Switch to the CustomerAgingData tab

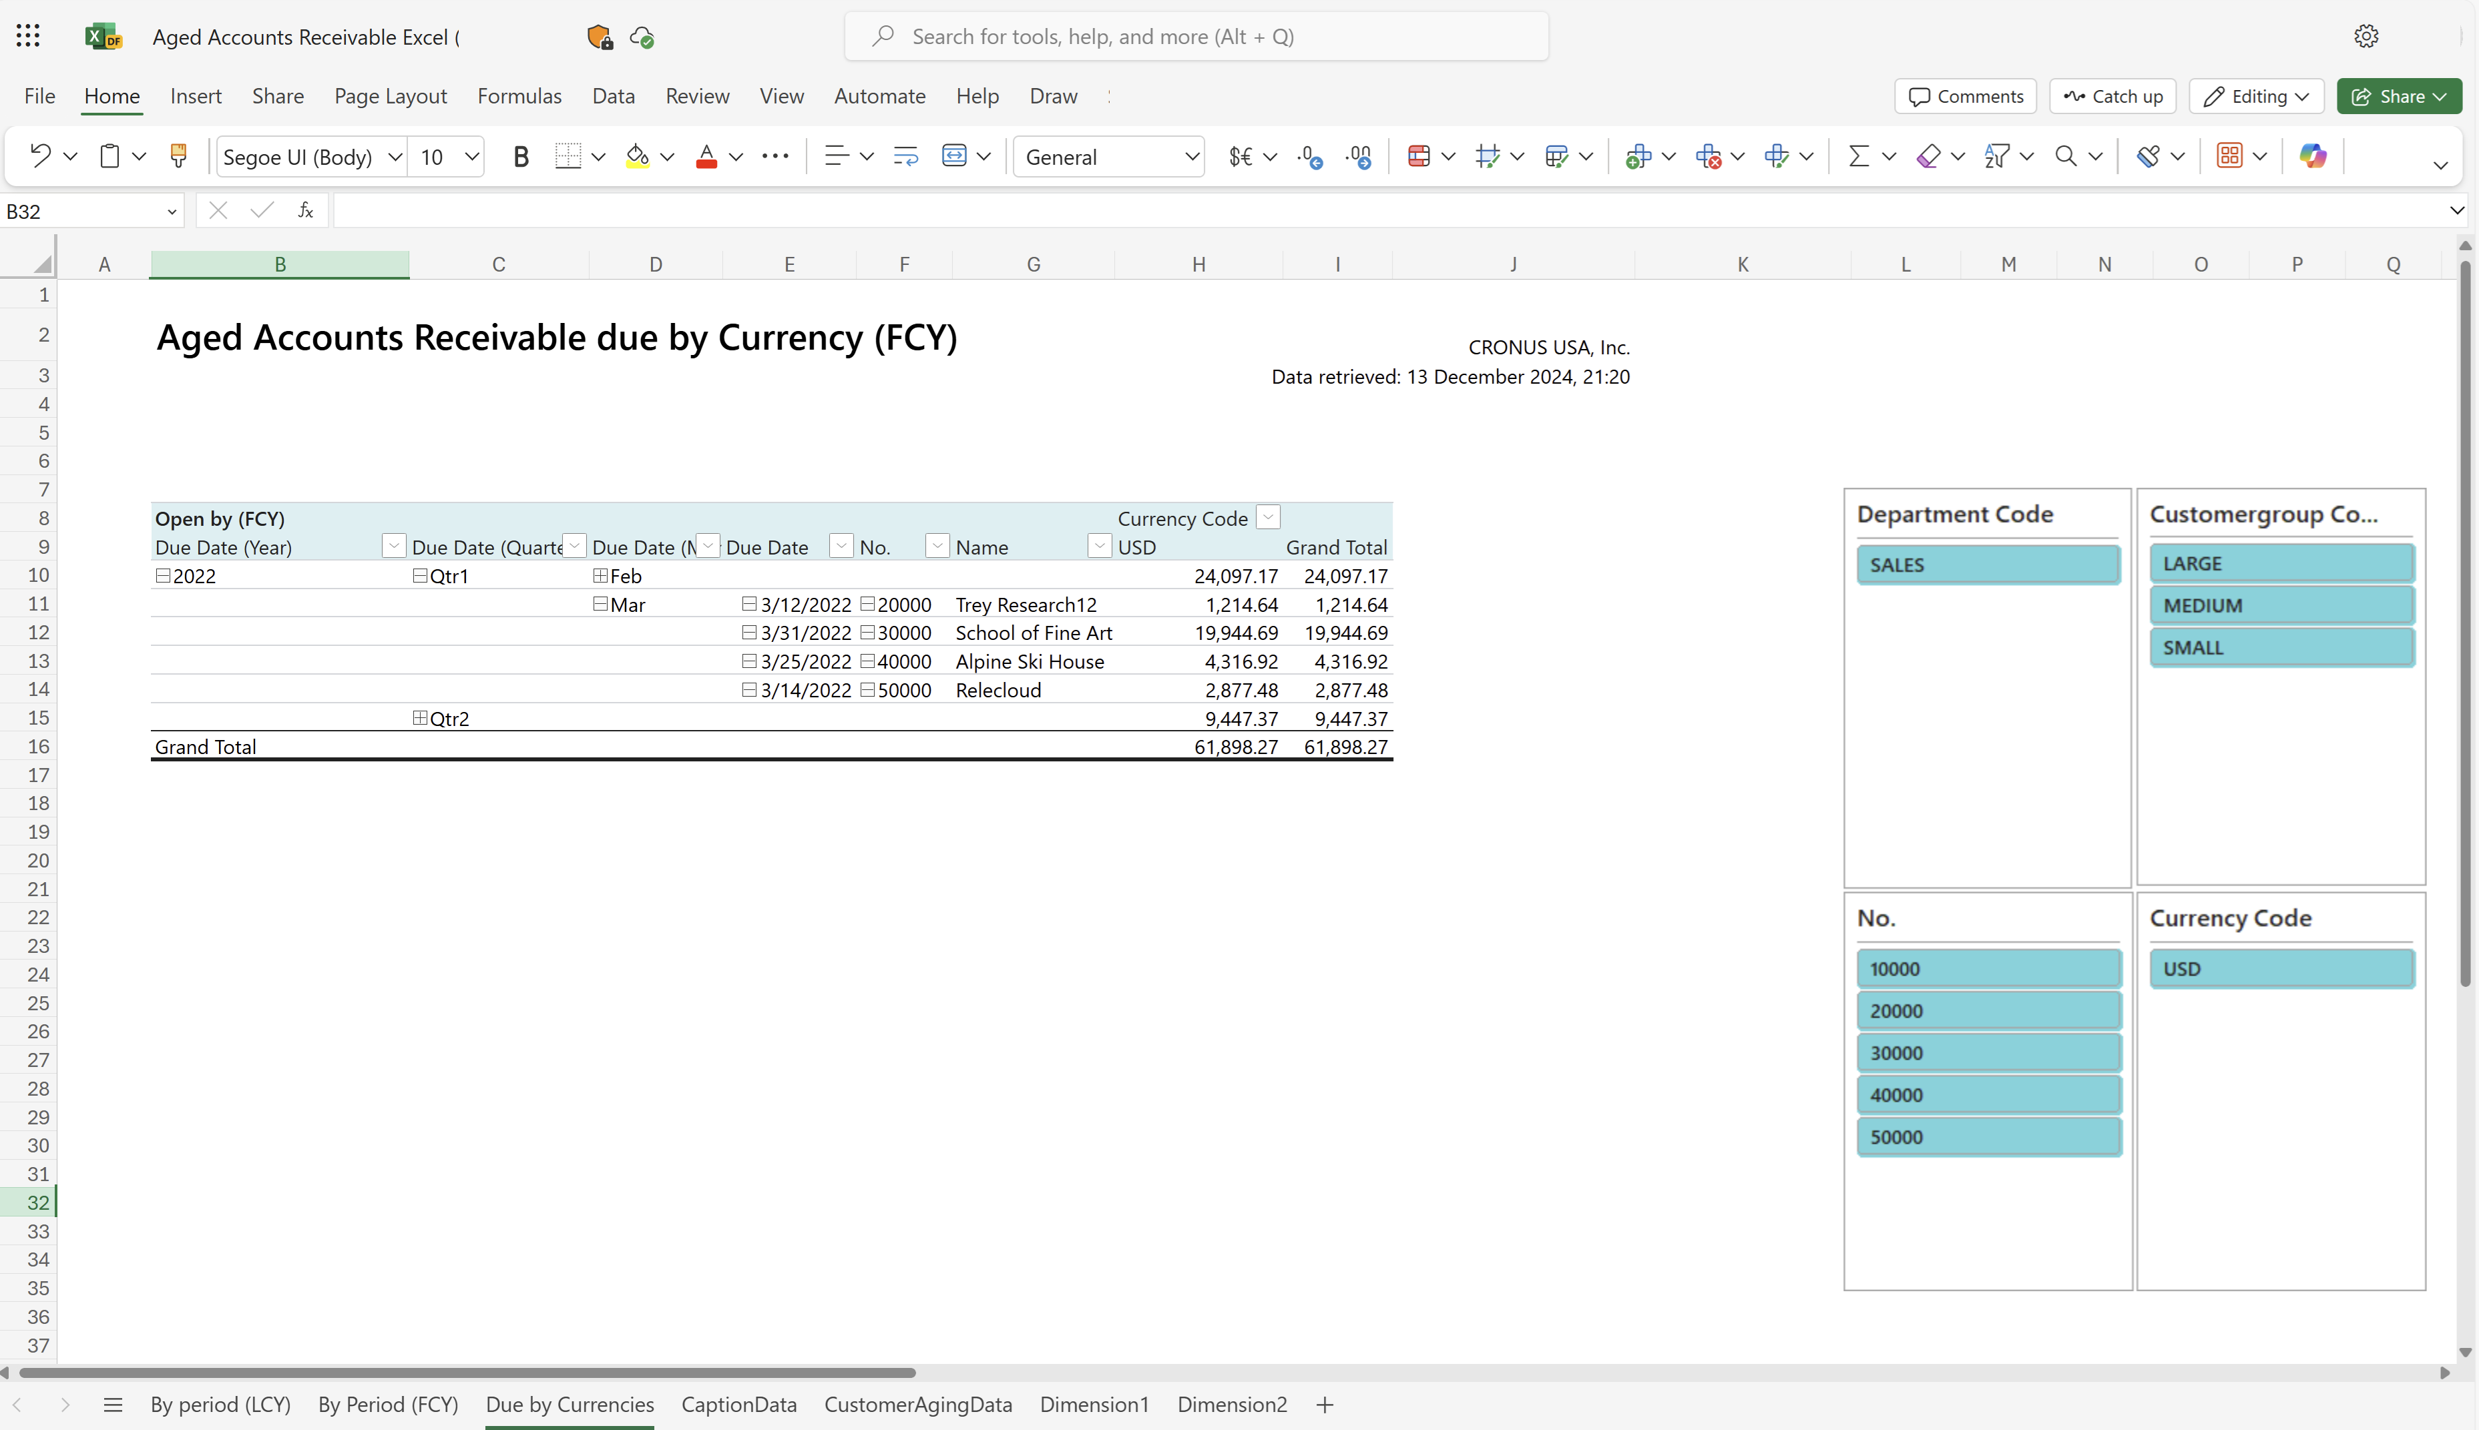pos(918,1405)
